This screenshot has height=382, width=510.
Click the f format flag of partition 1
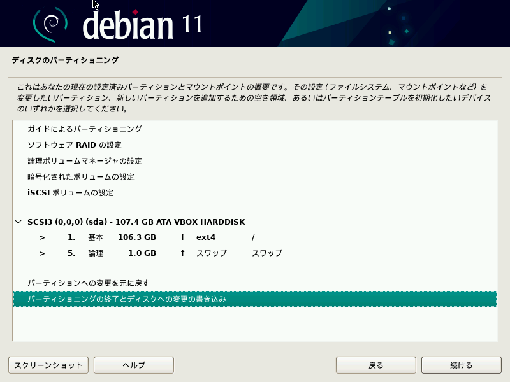click(183, 237)
